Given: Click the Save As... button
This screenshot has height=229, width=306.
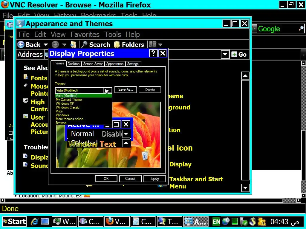Looking at the screenshot, I should (126, 89).
